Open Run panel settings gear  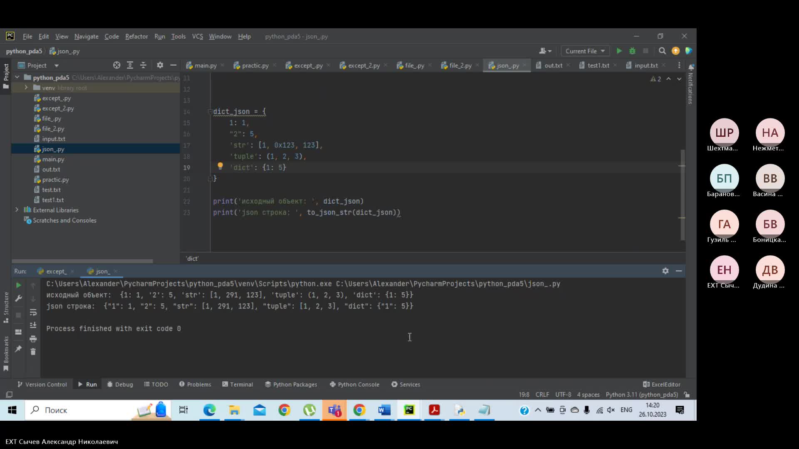(665, 271)
